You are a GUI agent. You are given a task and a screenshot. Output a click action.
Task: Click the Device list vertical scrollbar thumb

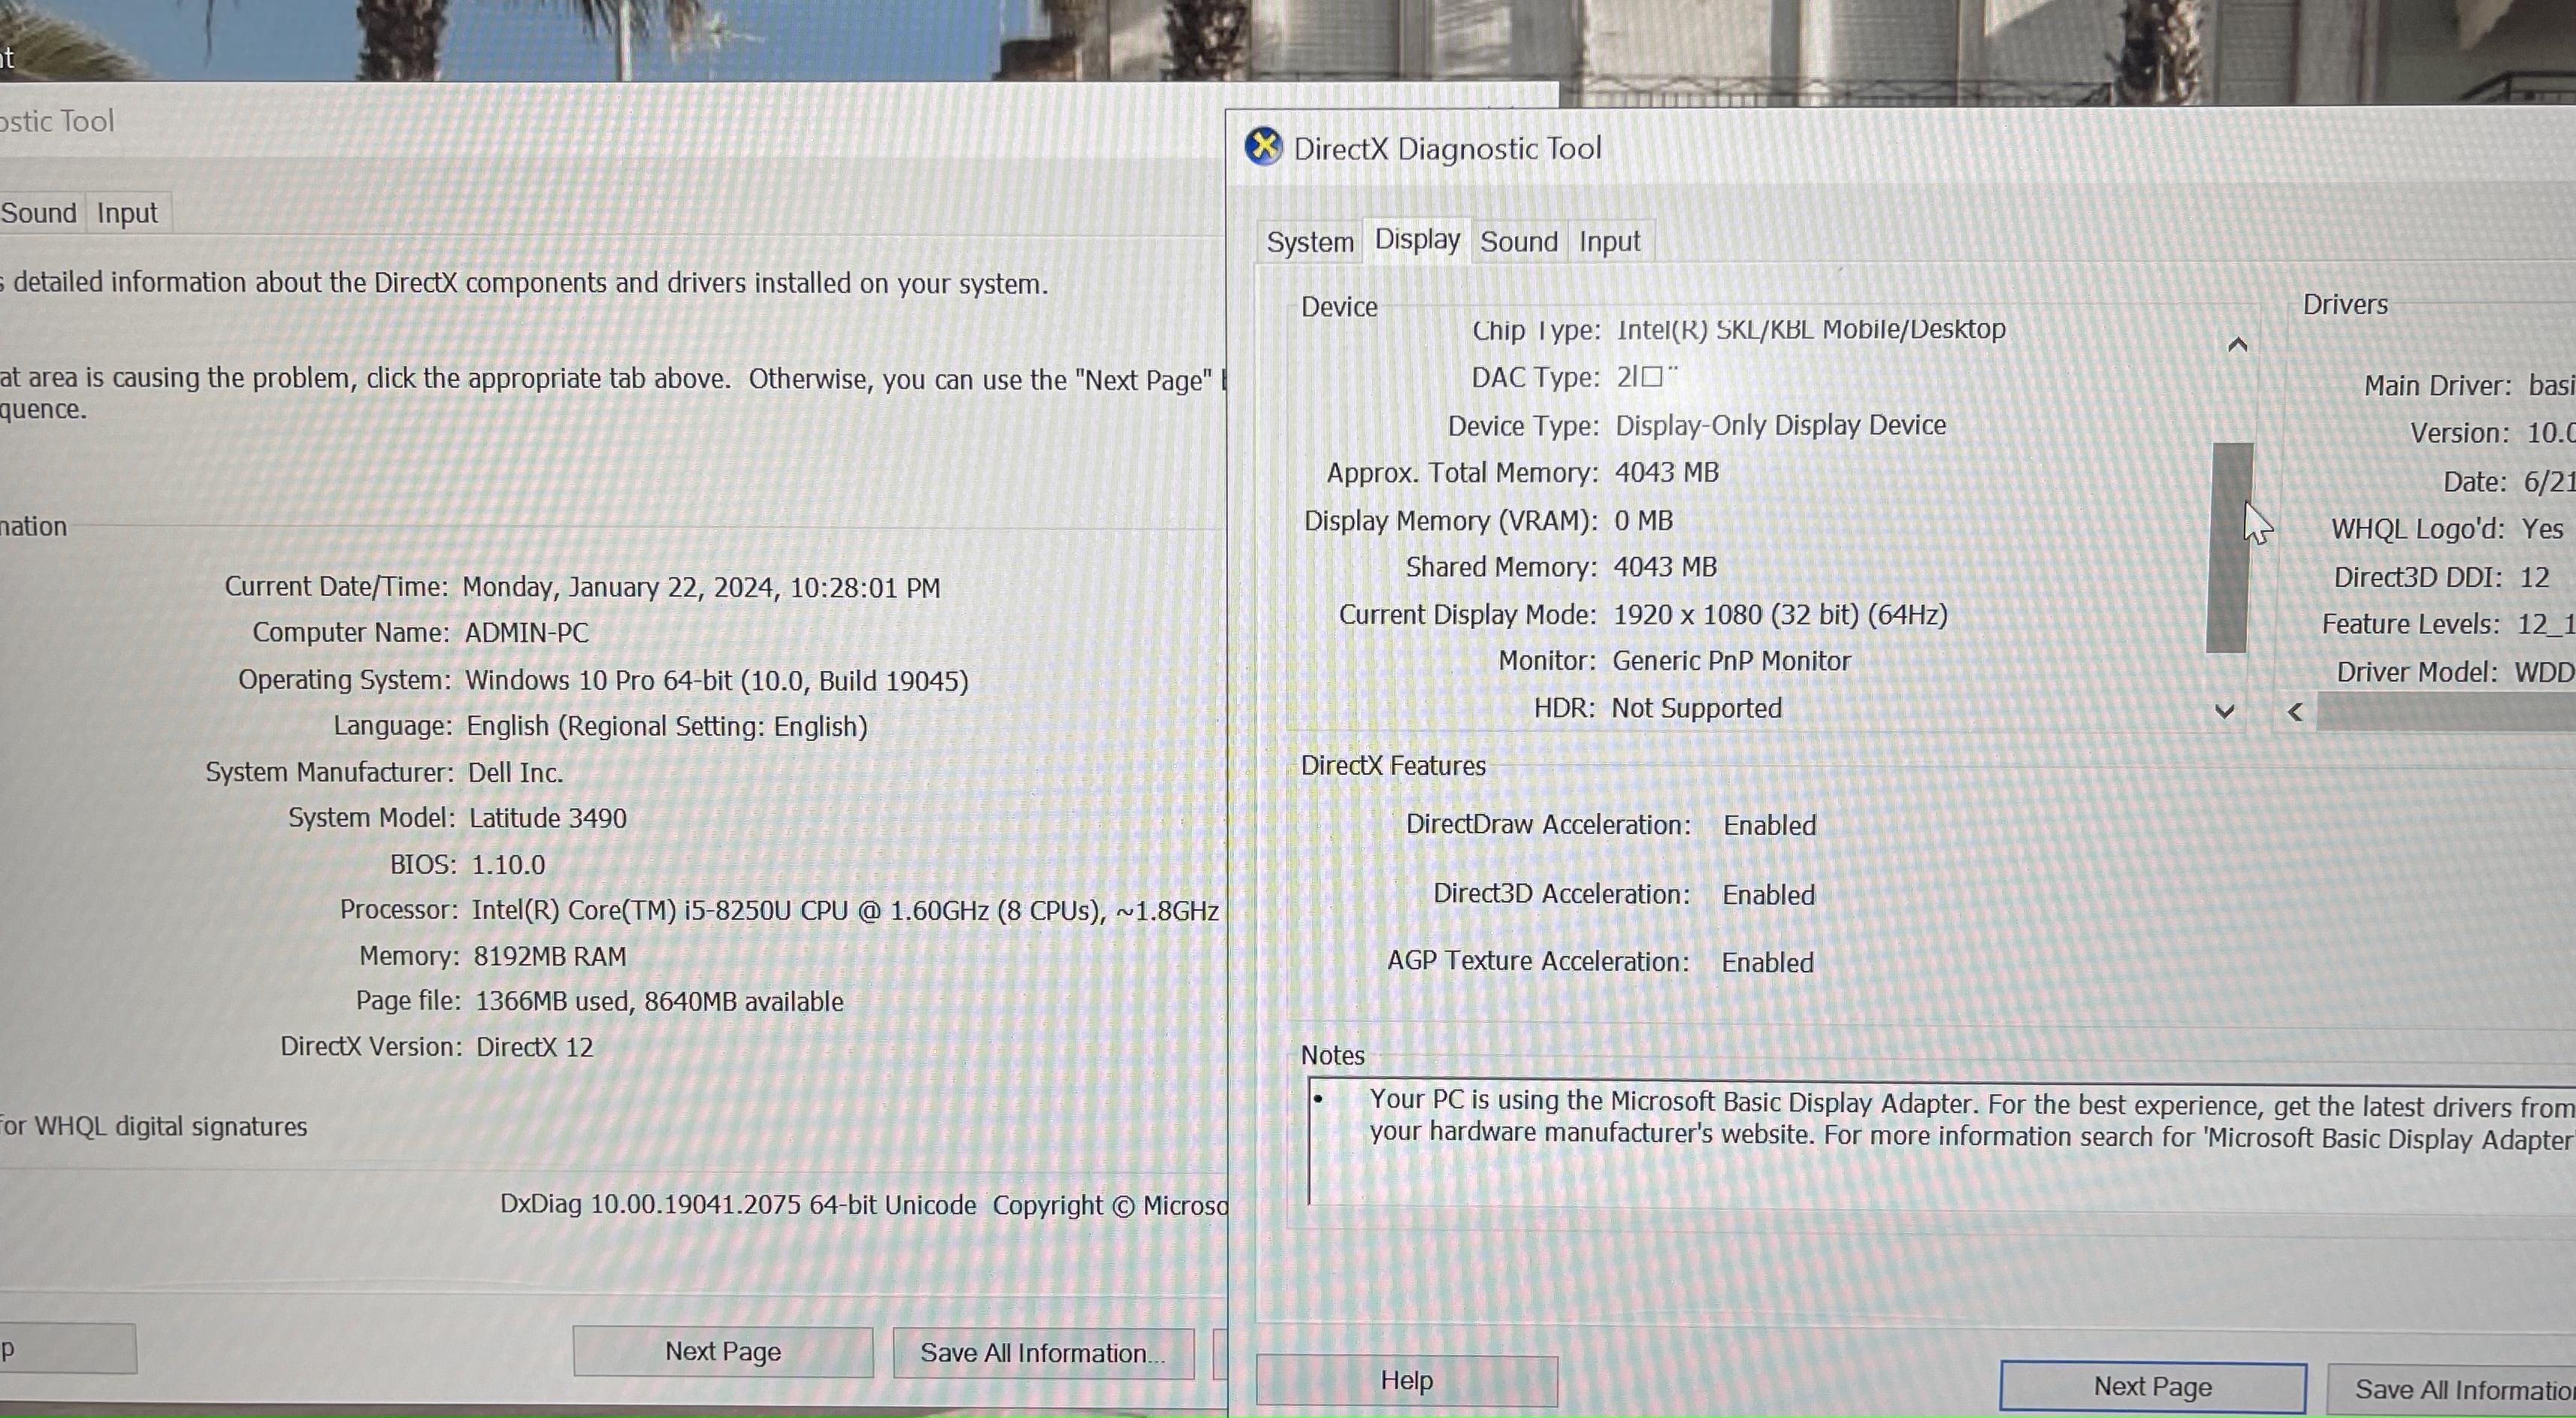(x=2229, y=547)
